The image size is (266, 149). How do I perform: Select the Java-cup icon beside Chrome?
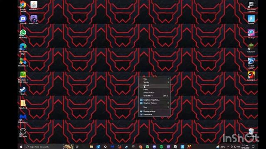[34, 5]
